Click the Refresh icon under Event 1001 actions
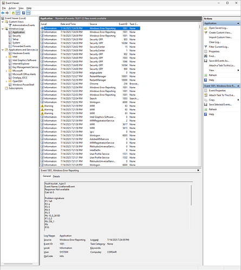 tap(206, 109)
